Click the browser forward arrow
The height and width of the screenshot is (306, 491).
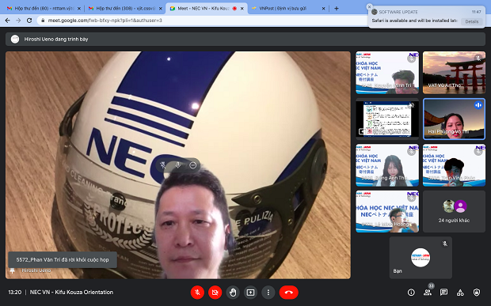(18, 21)
